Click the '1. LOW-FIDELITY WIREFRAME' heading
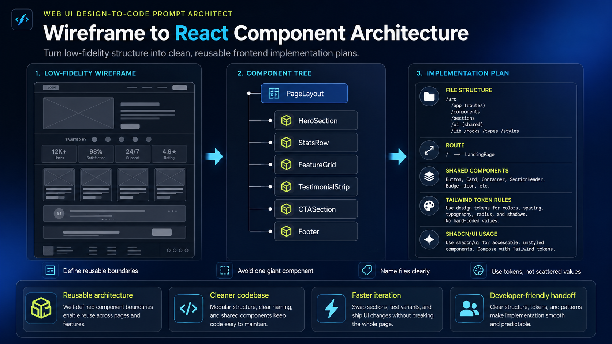 [85, 73]
